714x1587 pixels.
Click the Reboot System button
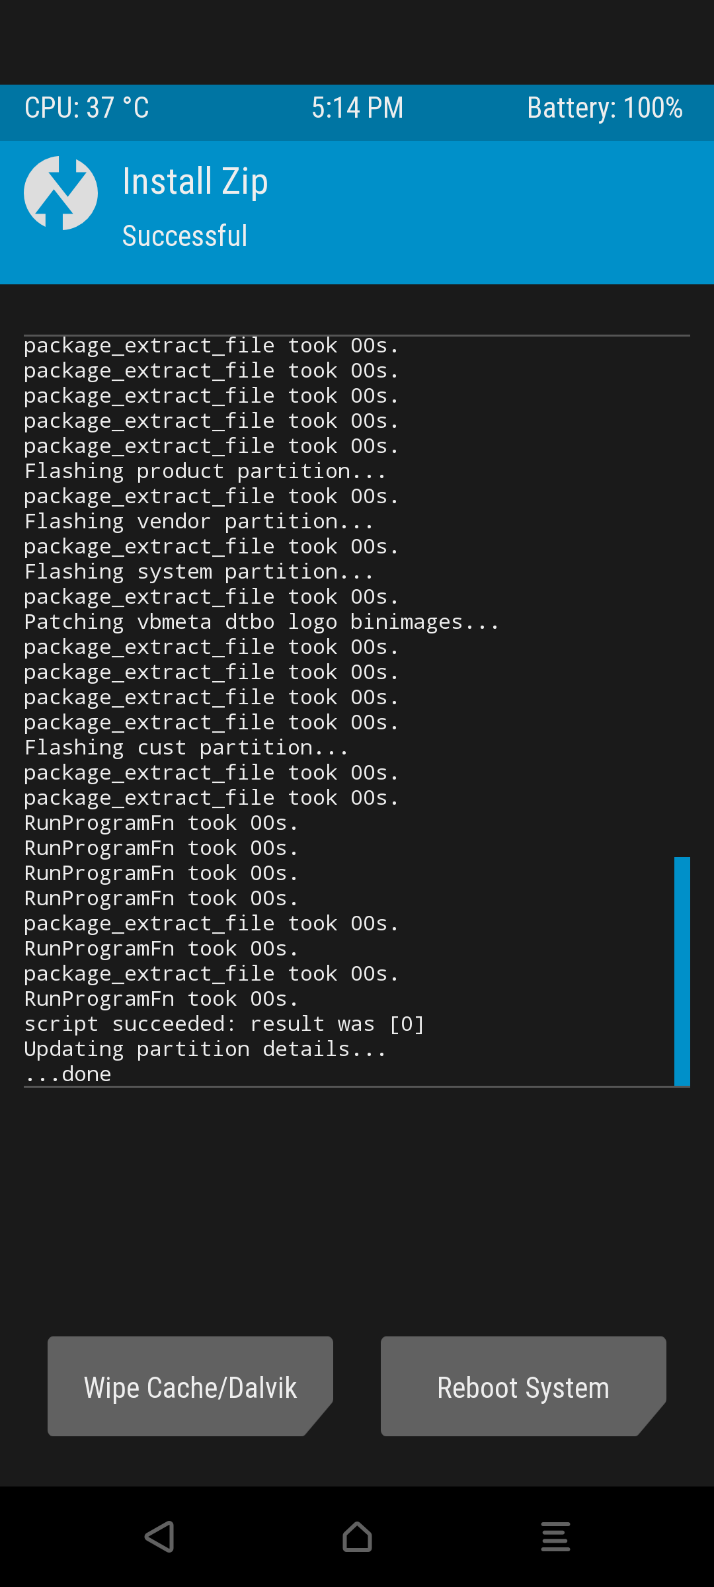tap(524, 1387)
